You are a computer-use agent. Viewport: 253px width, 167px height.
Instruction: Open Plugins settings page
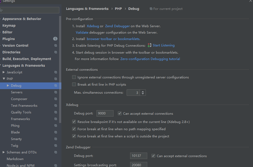pos(9,39)
